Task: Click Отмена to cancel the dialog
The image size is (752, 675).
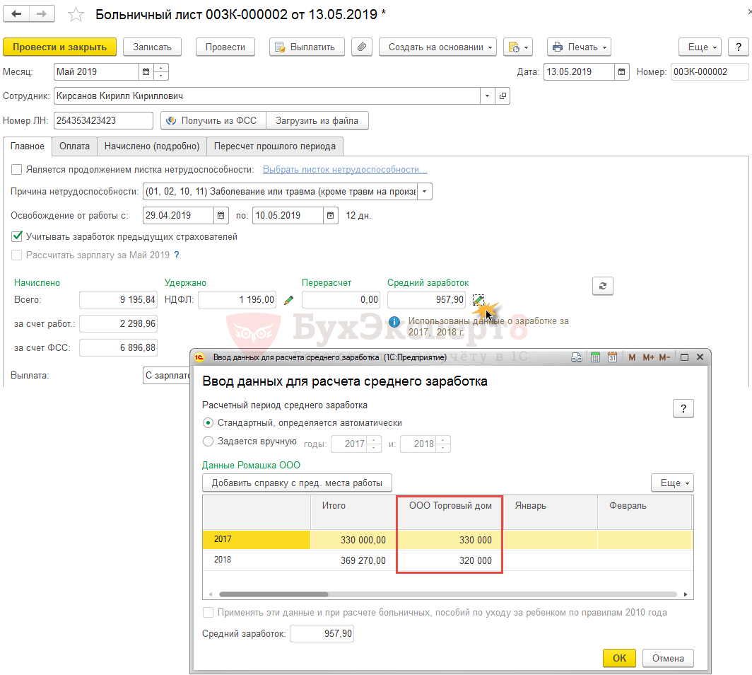Action: (668, 658)
